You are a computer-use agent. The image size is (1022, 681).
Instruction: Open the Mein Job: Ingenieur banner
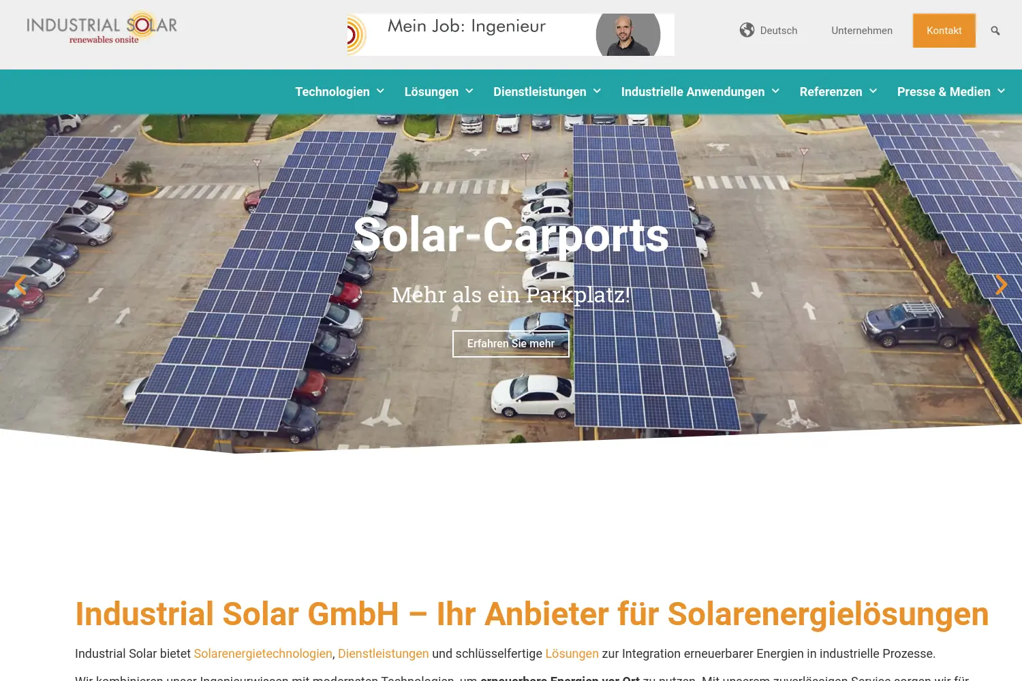coord(511,35)
